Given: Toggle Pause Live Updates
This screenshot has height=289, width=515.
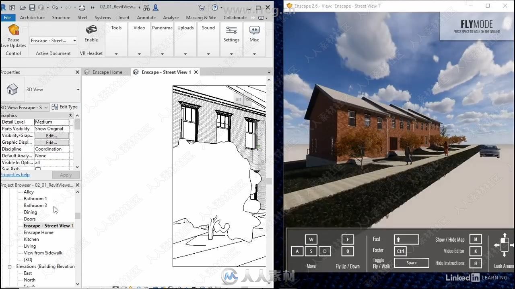Looking at the screenshot, I should coord(13,36).
